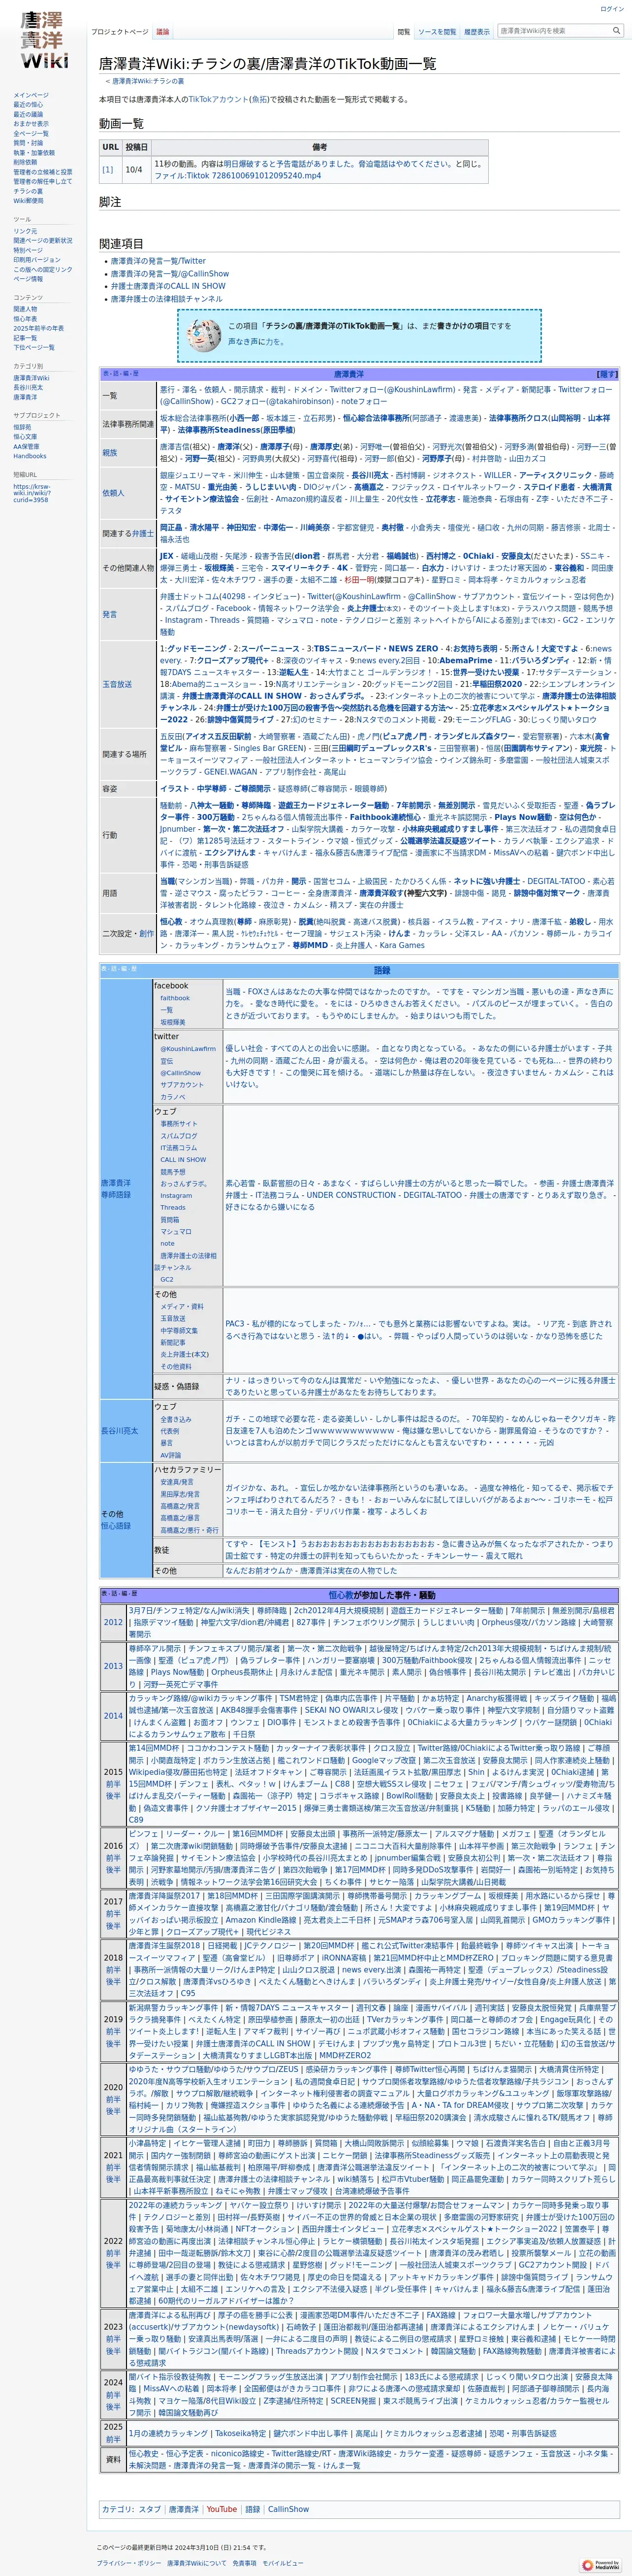
Task: Open the ログイン link
Action: click(611, 9)
